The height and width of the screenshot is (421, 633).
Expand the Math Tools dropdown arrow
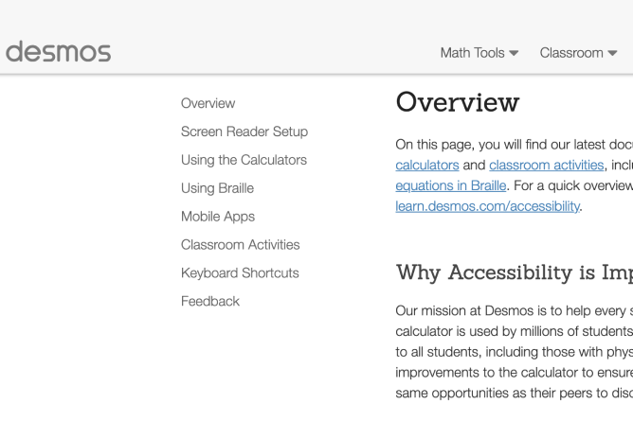click(515, 54)
